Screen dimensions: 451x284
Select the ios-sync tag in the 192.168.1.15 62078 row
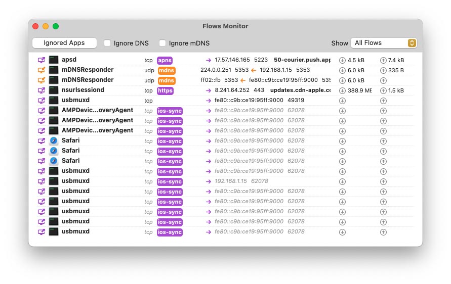[x=170, y=181]
